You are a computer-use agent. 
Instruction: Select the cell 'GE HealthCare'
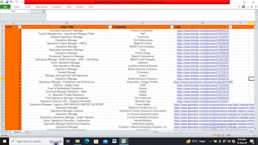click(x=143, y=98)
